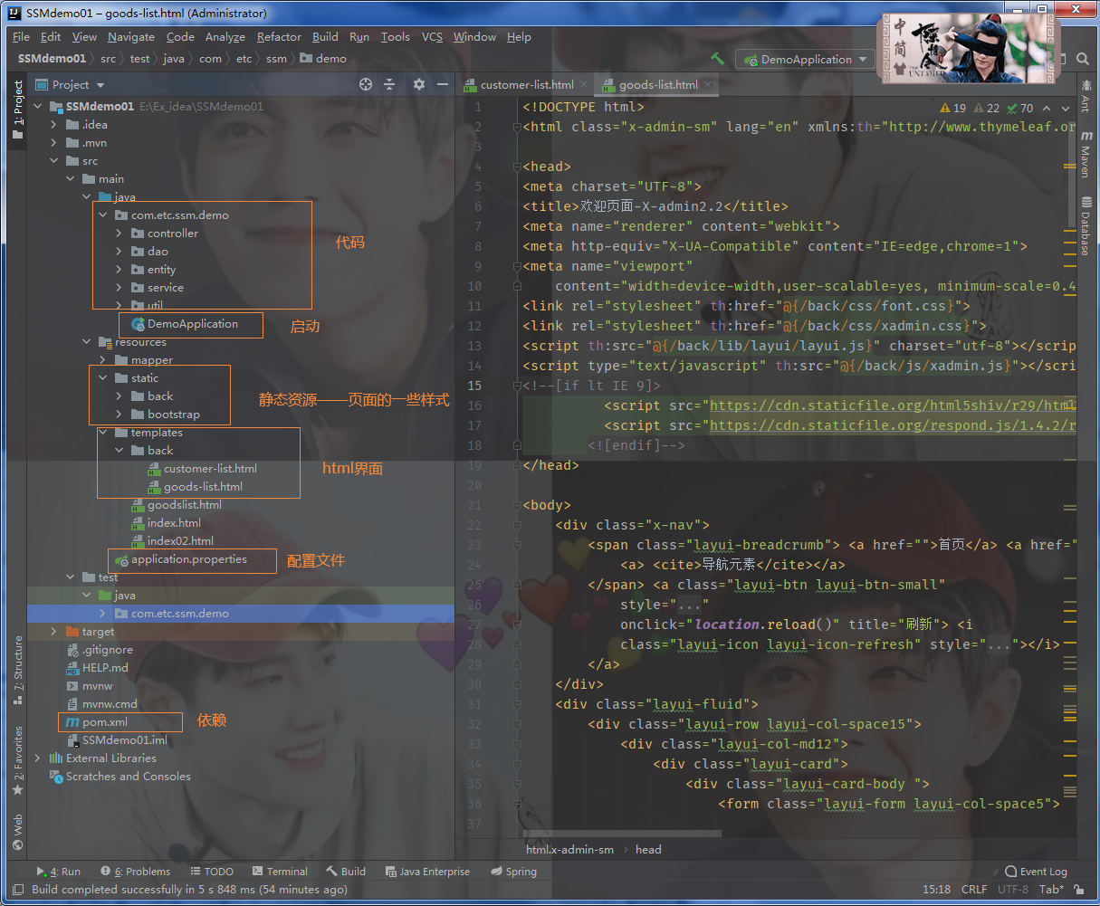Open the 4: Run tool window
Image resolution: width=1100 pixels, height=906 pixels.
[x=58, y=872]
